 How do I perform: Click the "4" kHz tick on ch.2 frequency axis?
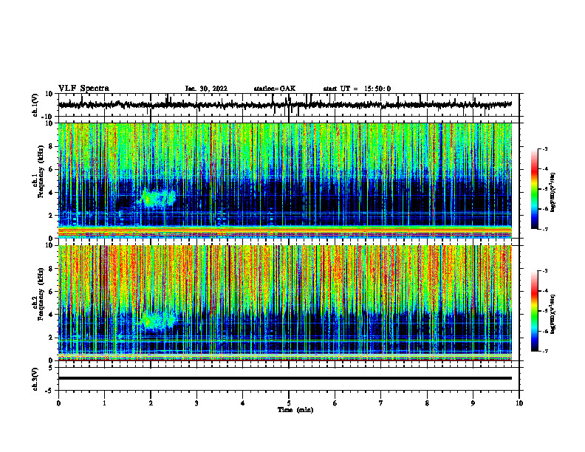51,315
